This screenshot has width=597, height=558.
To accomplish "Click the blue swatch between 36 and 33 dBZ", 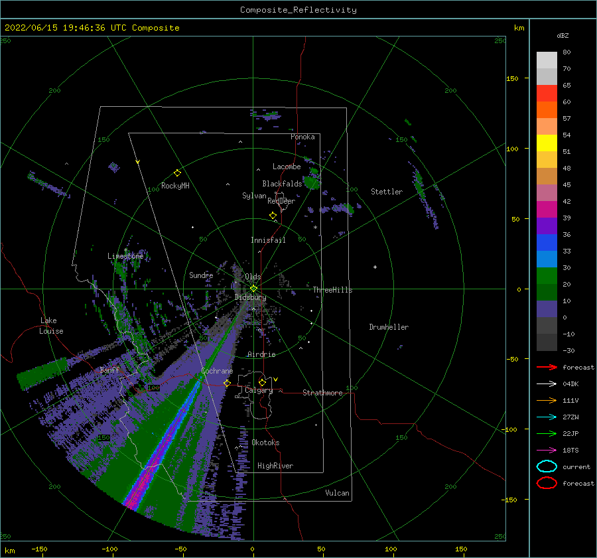I will 547,243.
